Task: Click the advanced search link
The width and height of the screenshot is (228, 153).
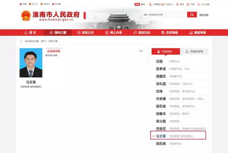Action: pos(204,15)
